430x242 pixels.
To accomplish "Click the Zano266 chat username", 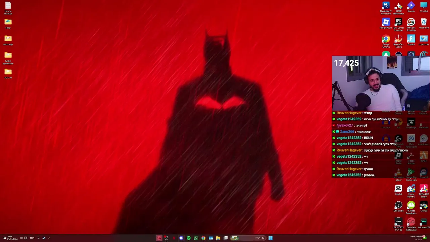I will pos(347,132).
